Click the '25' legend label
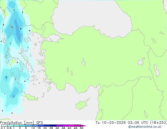The image size is (167, 129). [x=51, y=128]
